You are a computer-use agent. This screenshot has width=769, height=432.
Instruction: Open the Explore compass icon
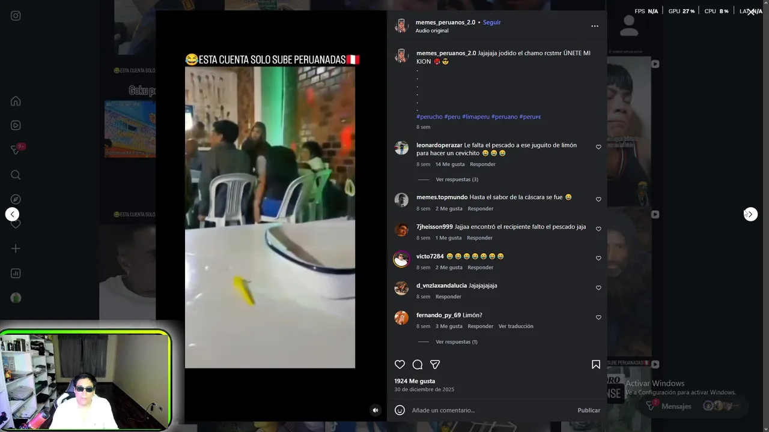click(x=16, y=199)
